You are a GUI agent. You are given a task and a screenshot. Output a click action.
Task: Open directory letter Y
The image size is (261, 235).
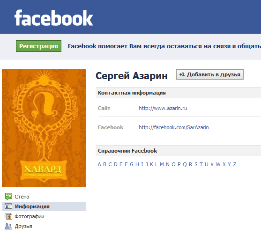[230, 164]
